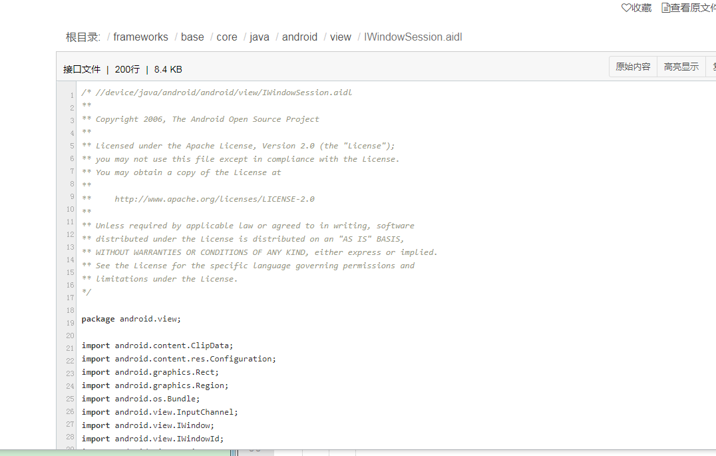Click the apache.org LICENSE-2.0 URL line

tap(198, 199)
